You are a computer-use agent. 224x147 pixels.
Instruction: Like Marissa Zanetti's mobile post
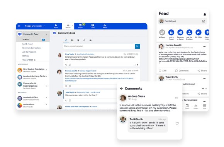point(163,71)
